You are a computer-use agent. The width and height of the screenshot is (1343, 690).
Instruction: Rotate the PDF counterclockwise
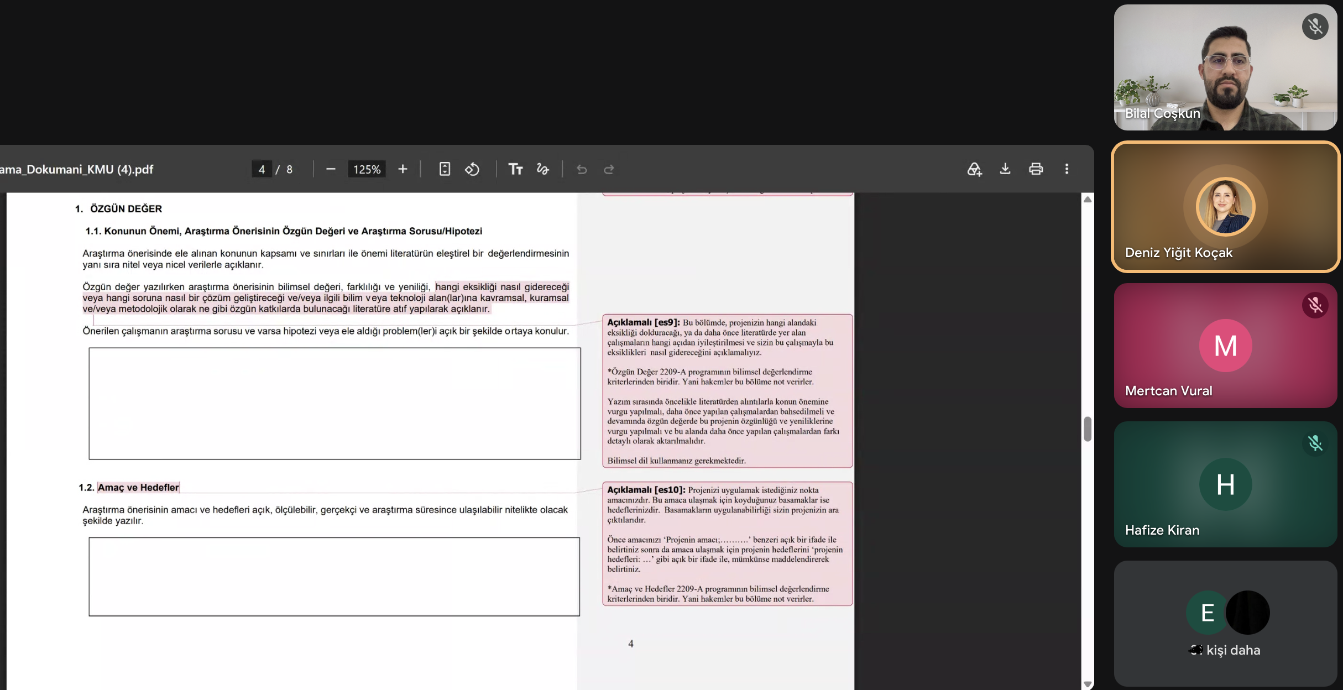(x=472, y=169)
